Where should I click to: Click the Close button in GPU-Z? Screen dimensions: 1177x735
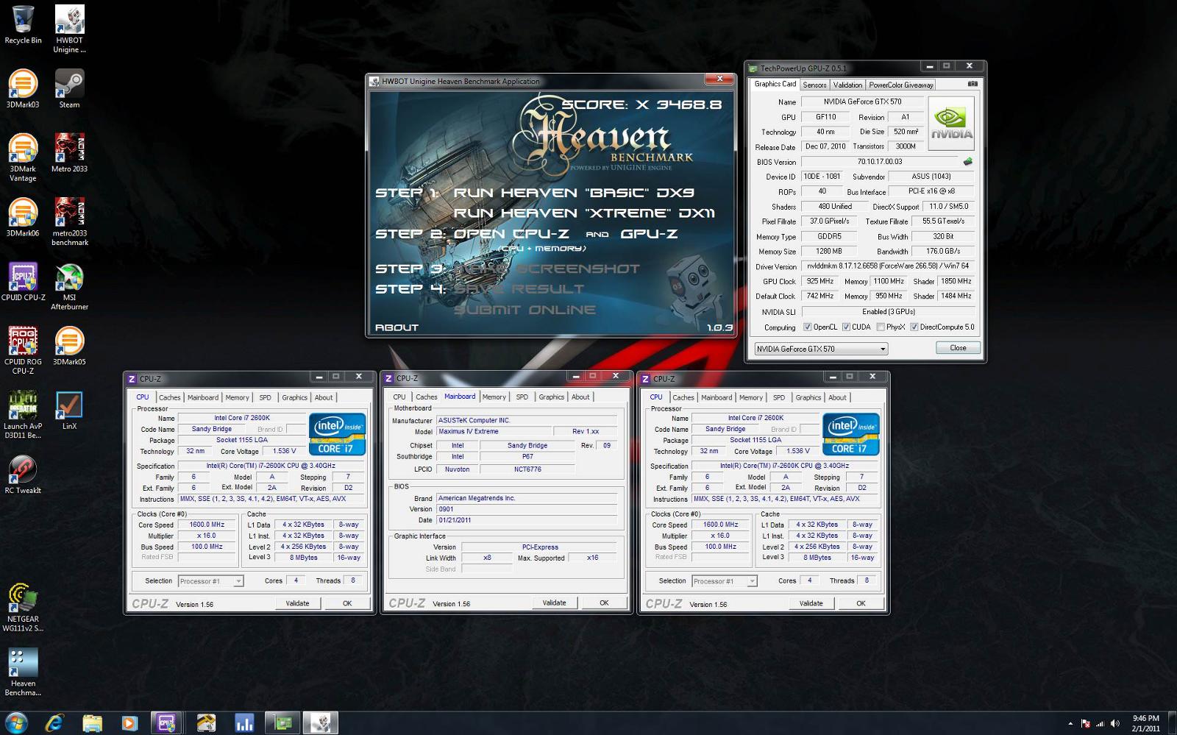coord(958,348)
